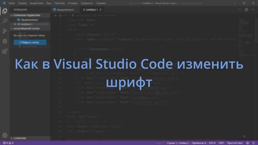258x145 pixels.
Task: Open the Файл menu
Action: point(12,3)
